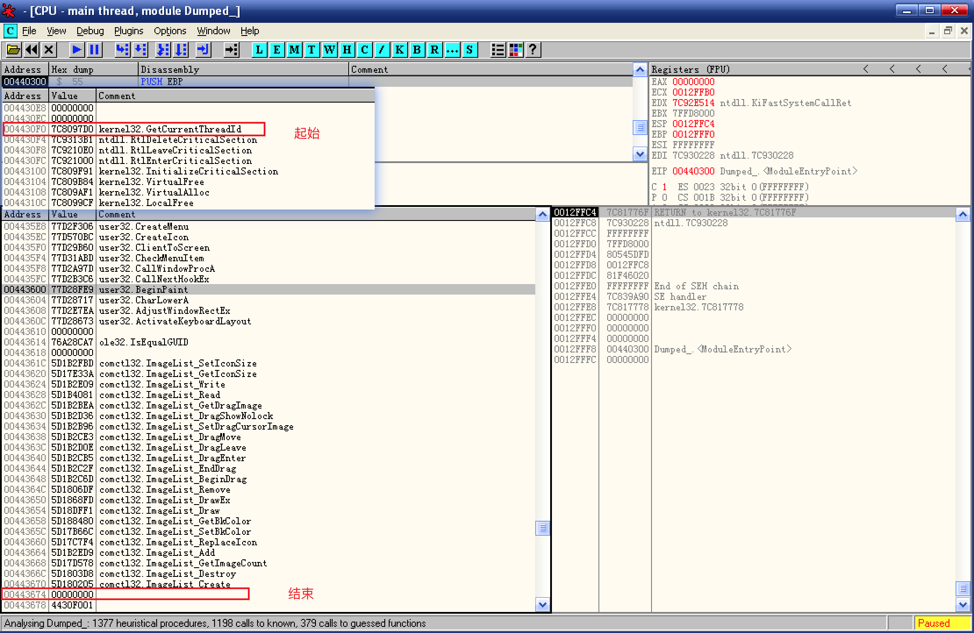The image size is (974, 633).
Task: Open the Debug menu
Action: [90, 31]
